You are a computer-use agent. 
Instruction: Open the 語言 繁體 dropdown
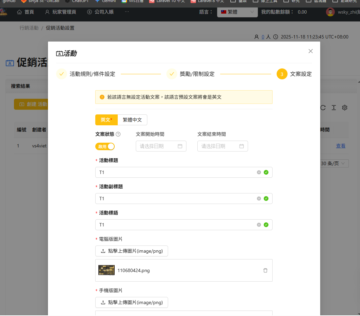click(237, 12)
